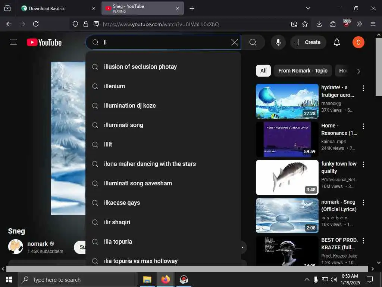Image resolution: width=382 pixels, height=287 pixels.
Task: Open options for nomark - Sneg lyrics video
Action: pos(363,202)
